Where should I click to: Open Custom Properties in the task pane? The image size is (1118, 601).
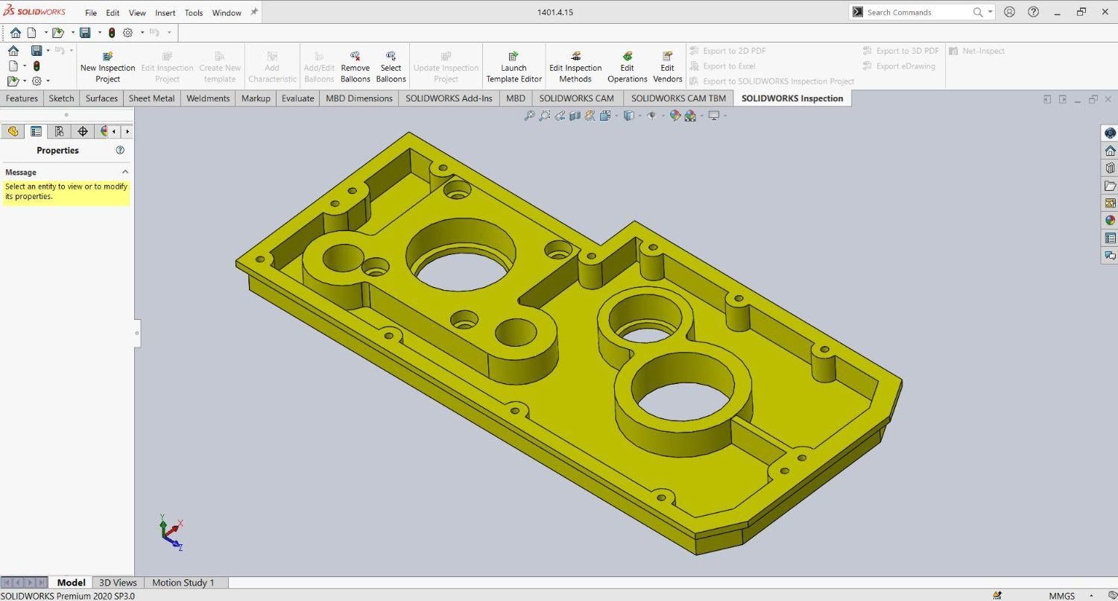point(1110,238)
